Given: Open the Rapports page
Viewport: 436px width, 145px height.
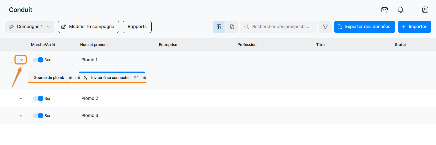Looking at the screenshot, I should click(x=137, y=27).
